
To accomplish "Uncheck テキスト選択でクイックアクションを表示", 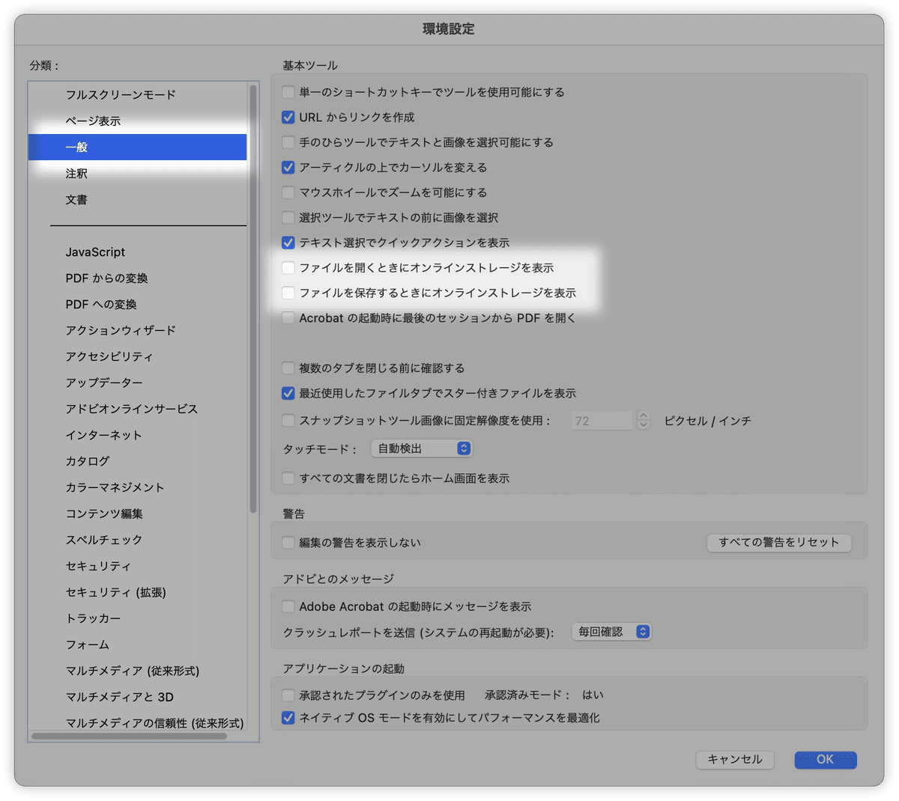I will click(288, 243).
